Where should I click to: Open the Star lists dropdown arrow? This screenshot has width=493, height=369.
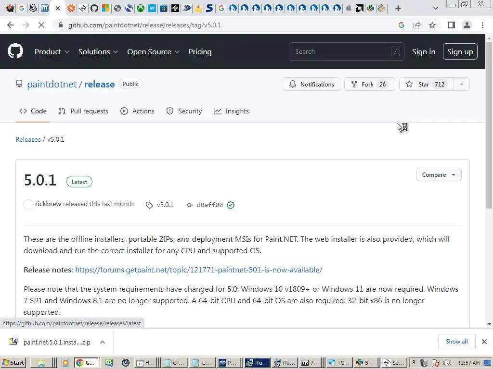(462, 84)
